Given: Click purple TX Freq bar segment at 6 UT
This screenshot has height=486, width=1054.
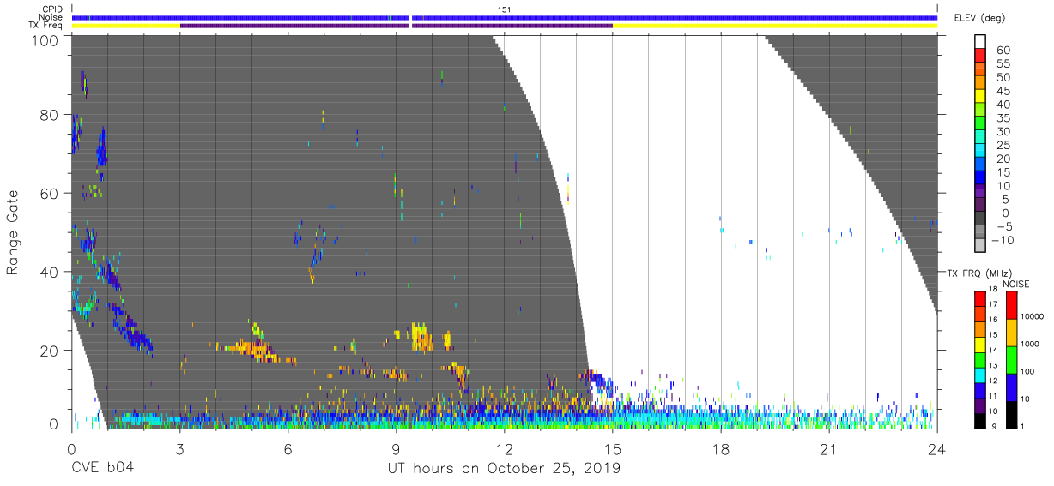Looking at the screenshot, I should [x=294, y=26].
